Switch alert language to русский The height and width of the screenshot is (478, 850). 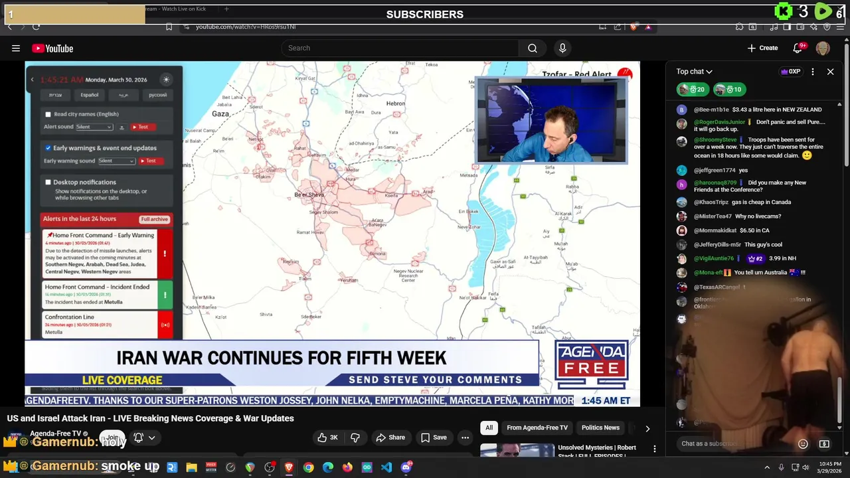pos(157,95)
